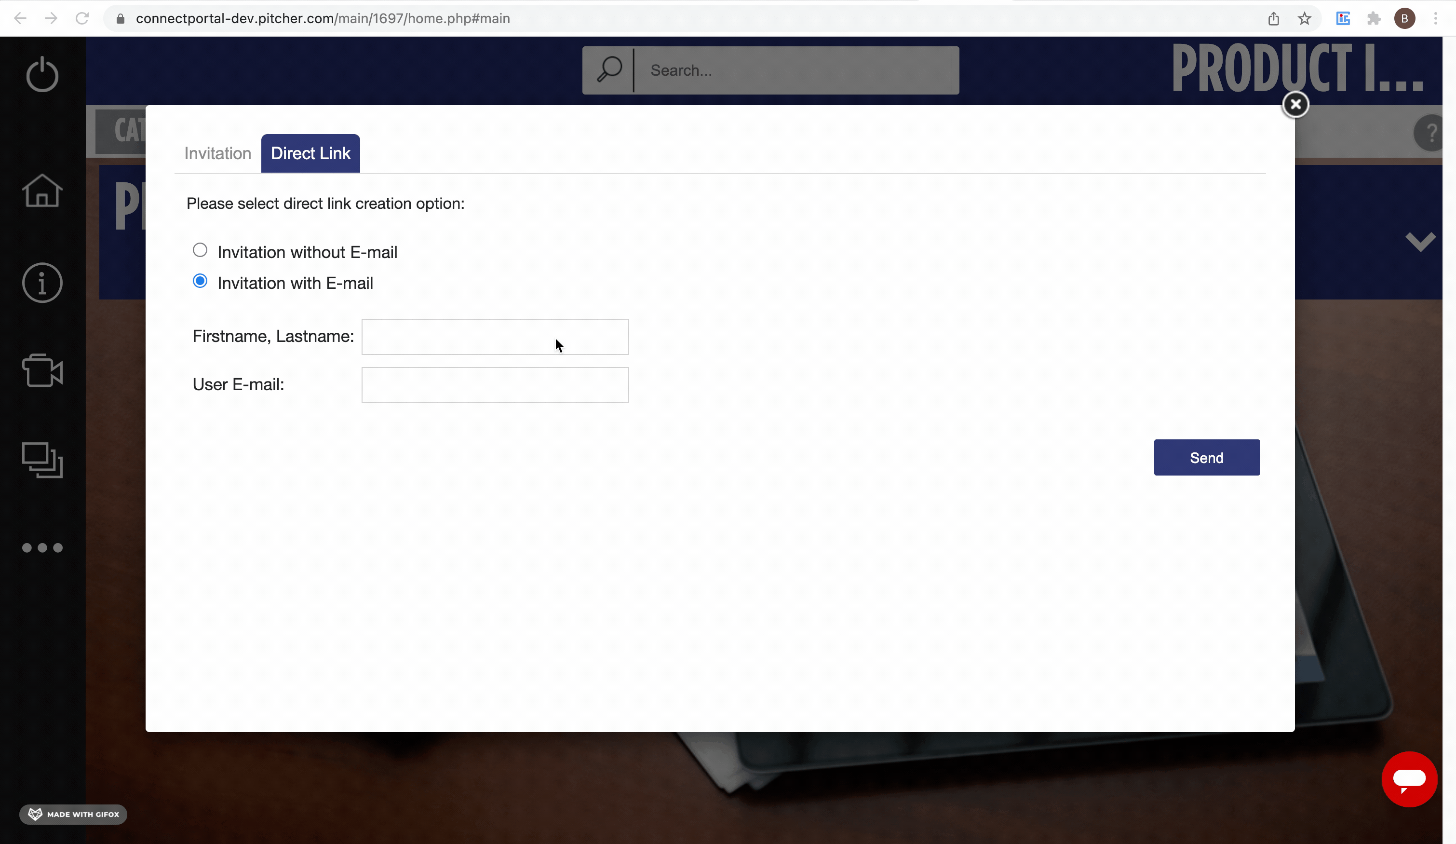The height and width of the screenshot is (844, 1456).
Task: Switch to the Invitation tab
Action: [217, 153]
